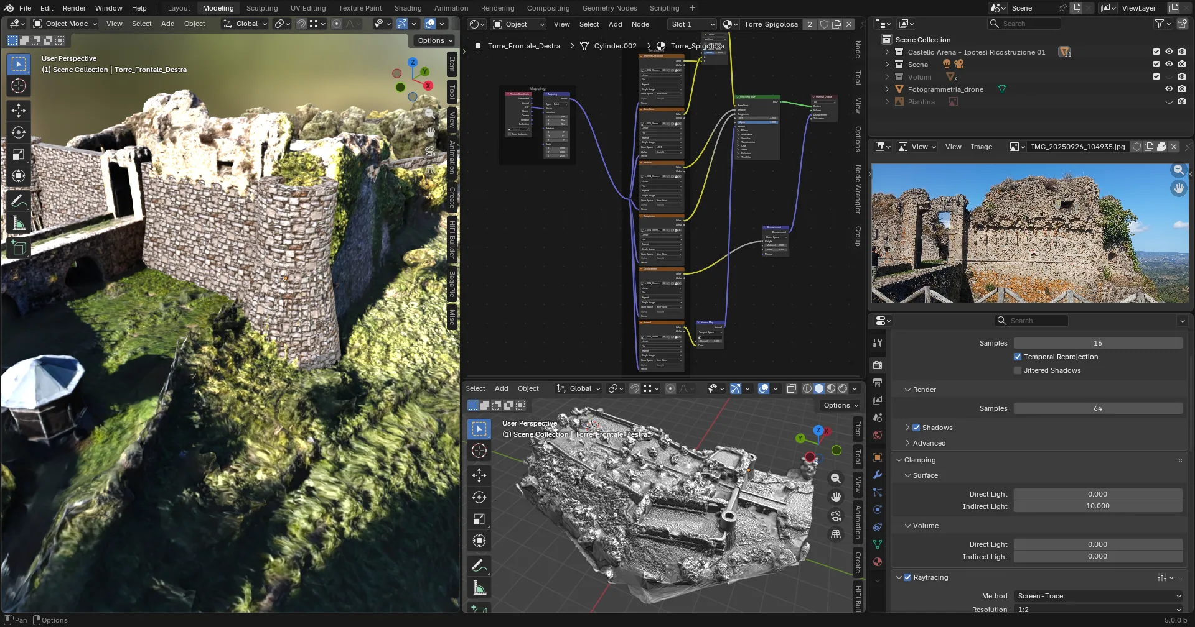Click the Select Box tool in left viewport
Screen dimensions: 1195x627
pyautogui.click(x=19, y=64)
